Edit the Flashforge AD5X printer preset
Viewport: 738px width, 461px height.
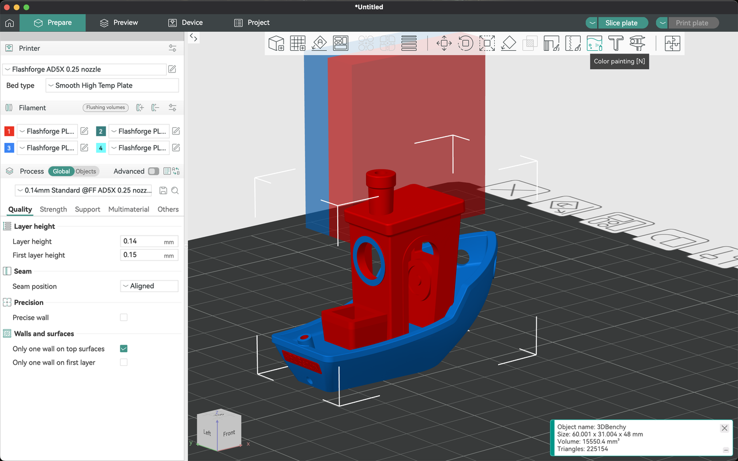(x=172, y=69)
